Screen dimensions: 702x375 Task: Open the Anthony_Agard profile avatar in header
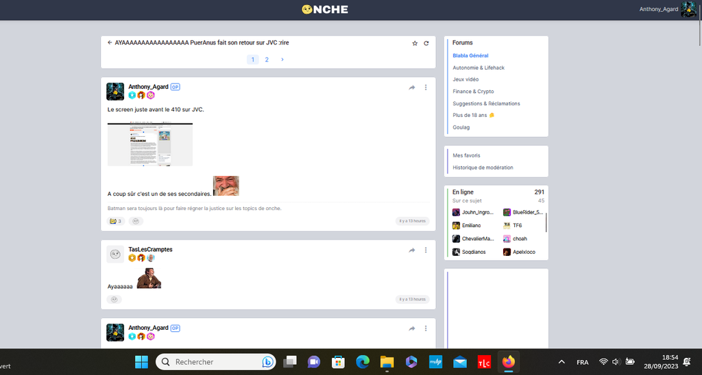point(688,10)
